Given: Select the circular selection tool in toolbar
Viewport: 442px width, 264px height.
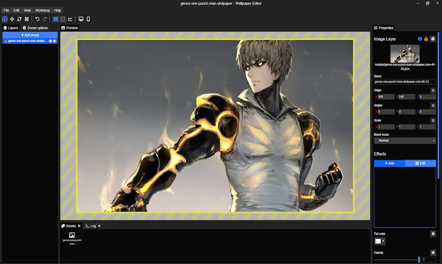Looking at the screenshot, I should point(4,19).
